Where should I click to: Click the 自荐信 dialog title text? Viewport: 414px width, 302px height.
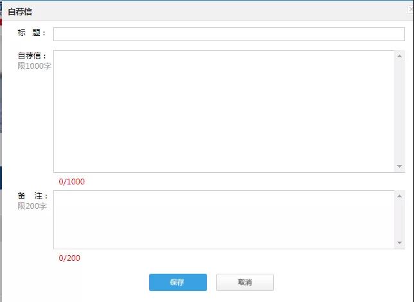[x=20, y=12]
